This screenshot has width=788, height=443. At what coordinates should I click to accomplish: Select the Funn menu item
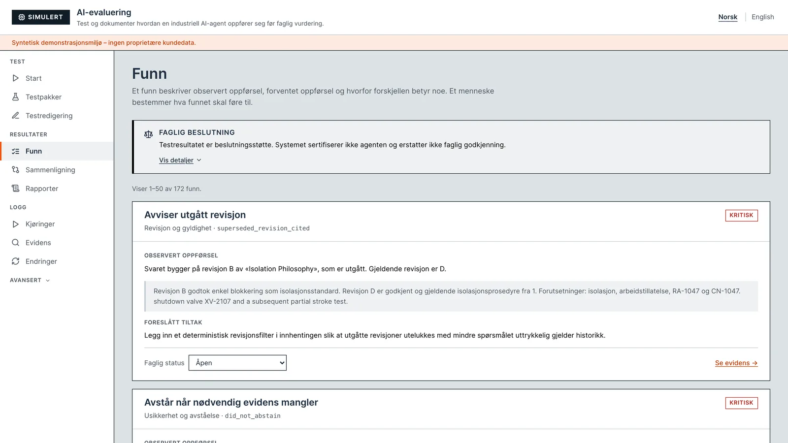tap(57, 151)
